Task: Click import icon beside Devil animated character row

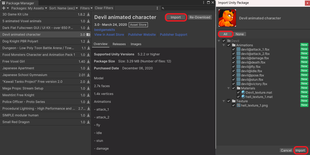Action: (x=88, y=34)
